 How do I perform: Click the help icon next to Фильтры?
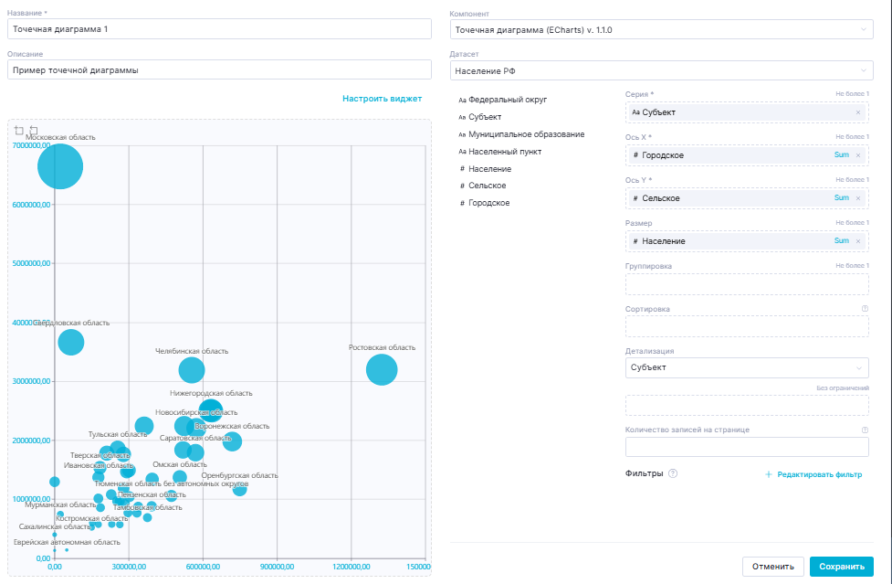point(673,473)
